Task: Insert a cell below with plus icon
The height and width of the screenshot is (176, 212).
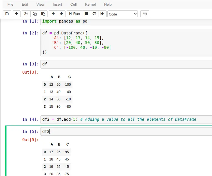Action: pyautogui.click(x=17, y=14)
